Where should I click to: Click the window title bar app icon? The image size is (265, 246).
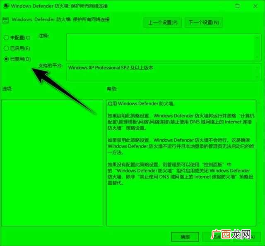click(6, 6)
